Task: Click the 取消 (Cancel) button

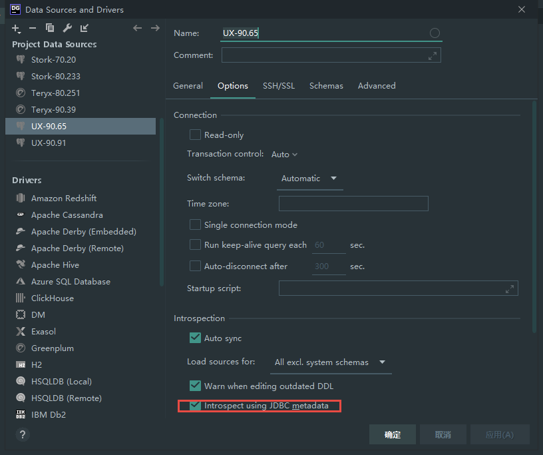Action: 443,434
